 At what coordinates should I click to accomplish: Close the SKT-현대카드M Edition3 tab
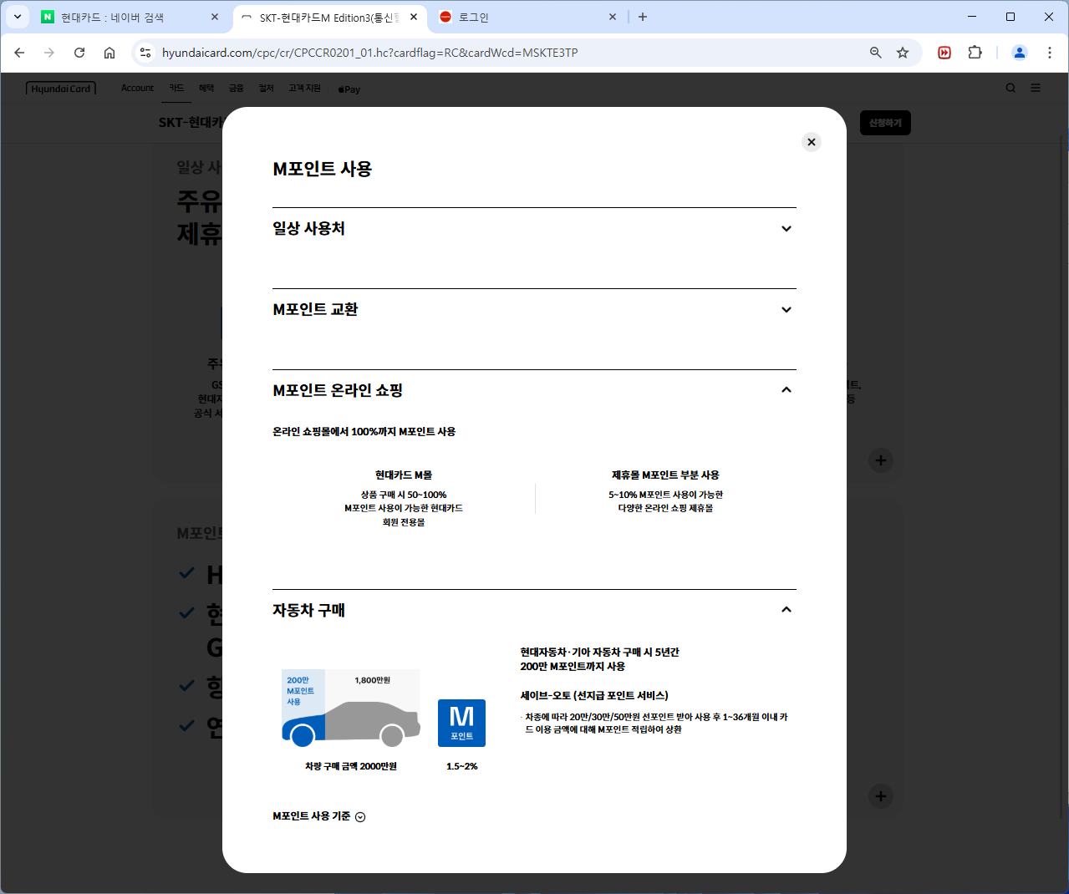tap(414, 17)
